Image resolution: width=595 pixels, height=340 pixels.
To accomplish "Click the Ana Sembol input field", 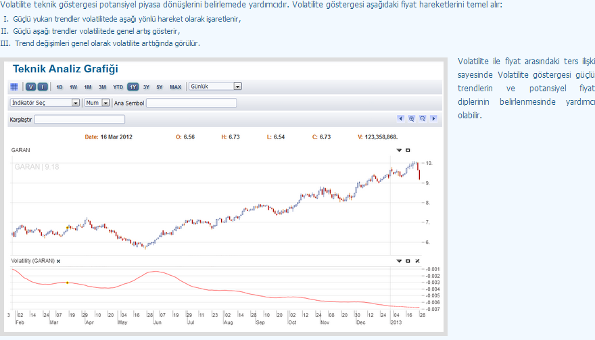I will tap(191, 103).
